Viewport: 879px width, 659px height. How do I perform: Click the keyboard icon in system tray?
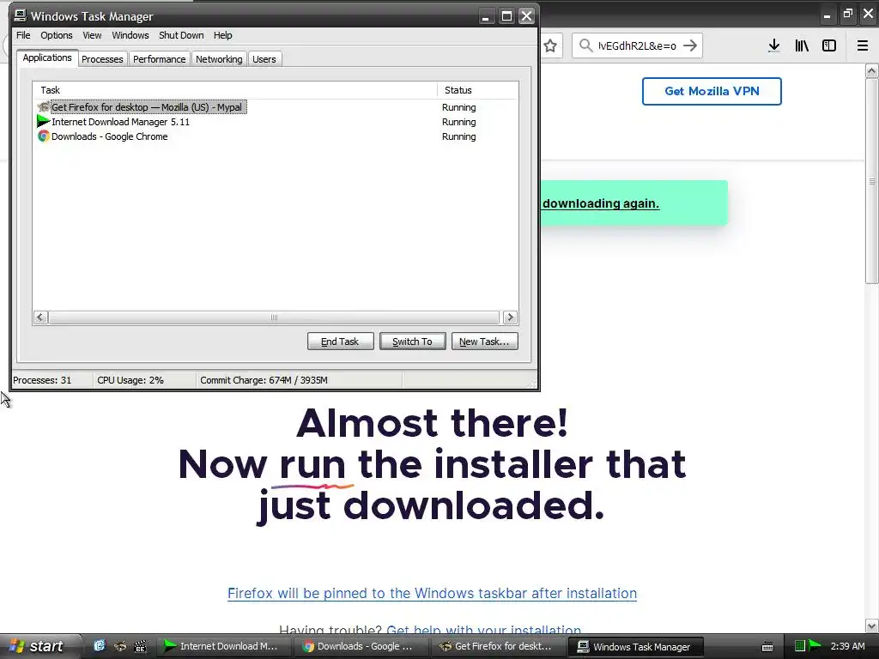click(767, 647)
